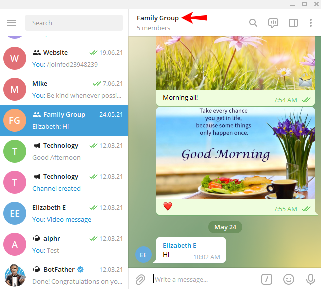The image size is (321, 289).
Task: Click the Family Group header title
Action: click(158, 18)
